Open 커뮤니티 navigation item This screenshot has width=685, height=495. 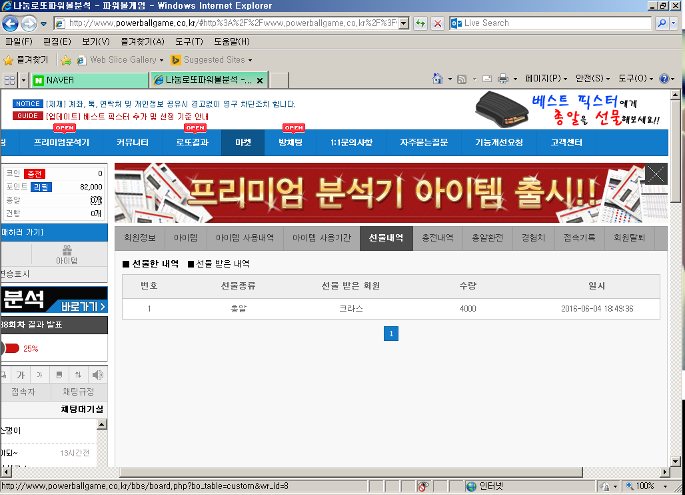click(133, 143)
